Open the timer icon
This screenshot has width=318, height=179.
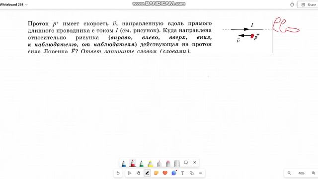tap(292, 4)
